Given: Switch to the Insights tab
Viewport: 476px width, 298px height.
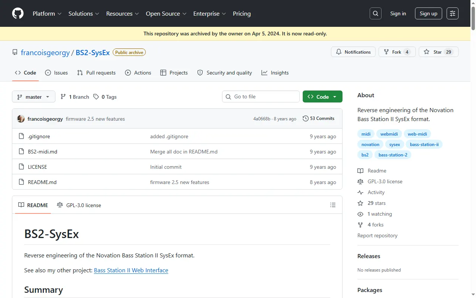Looking at the screenshot, I should [275, 73].
